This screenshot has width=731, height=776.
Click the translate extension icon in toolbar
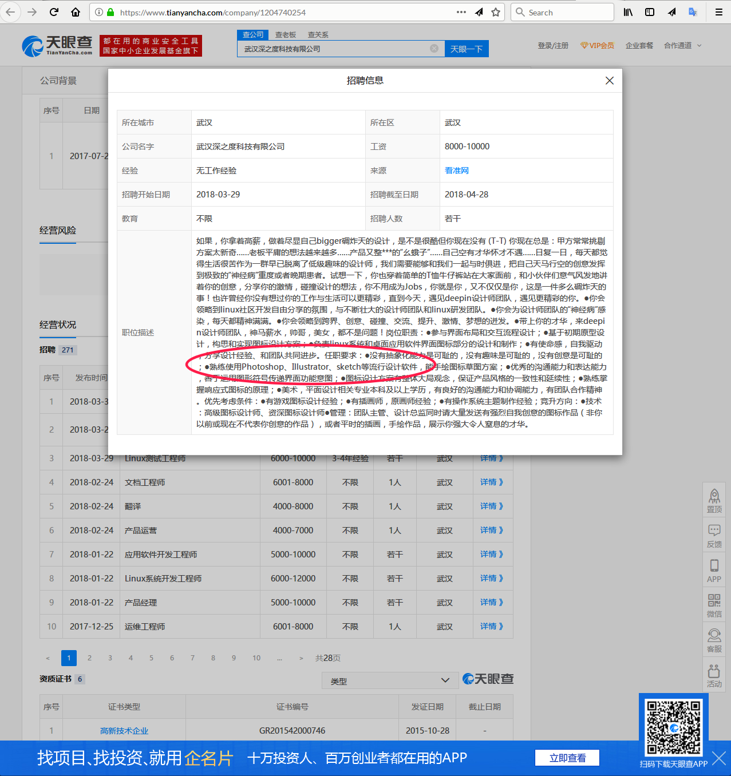coord(693,12)
